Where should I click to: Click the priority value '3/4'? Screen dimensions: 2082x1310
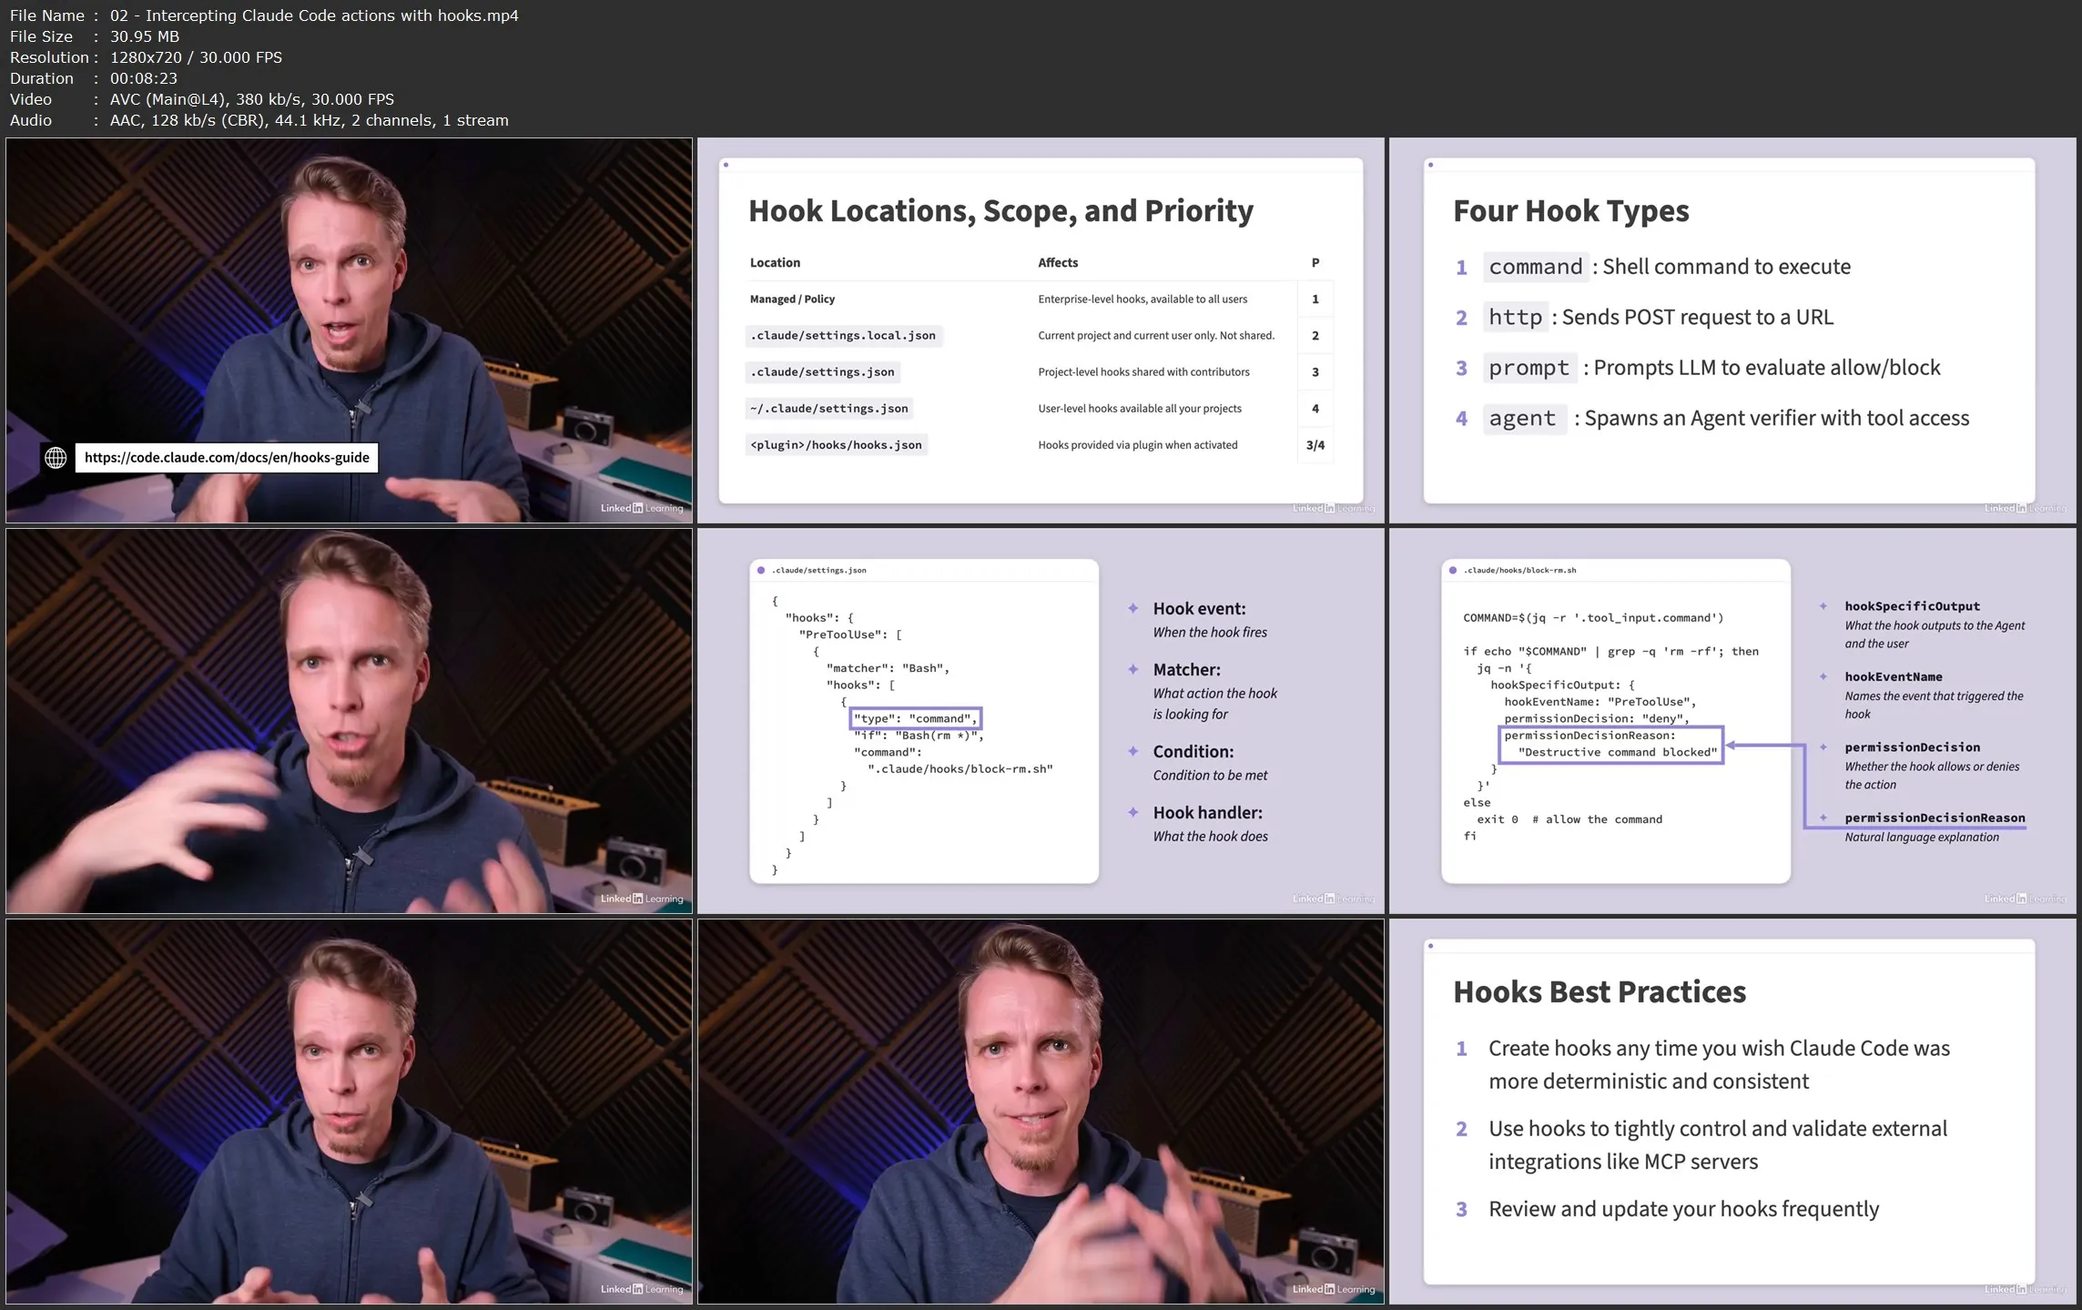point(1315,445)
